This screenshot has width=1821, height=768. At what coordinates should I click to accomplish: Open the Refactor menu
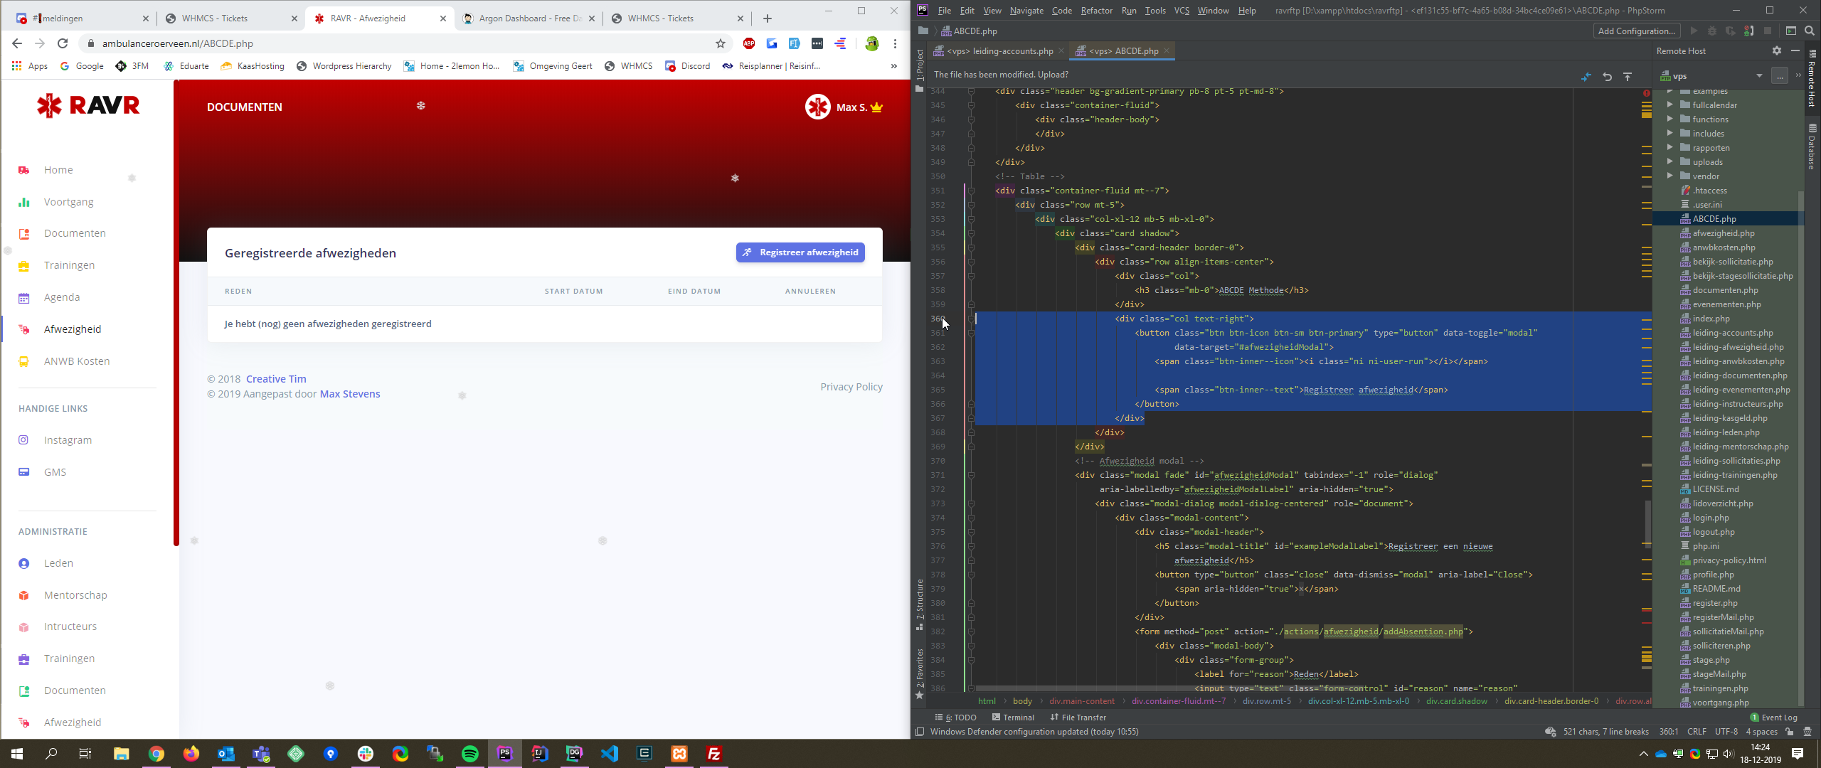coord(1096,10)
